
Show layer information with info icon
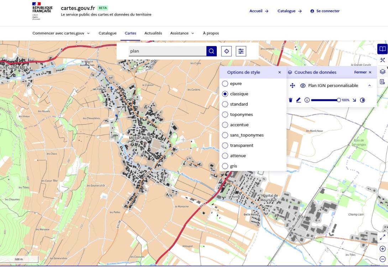pyautogui.click(x=307, y=100)
